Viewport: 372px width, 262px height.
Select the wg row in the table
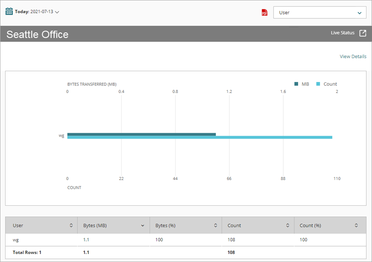(16, 240)
